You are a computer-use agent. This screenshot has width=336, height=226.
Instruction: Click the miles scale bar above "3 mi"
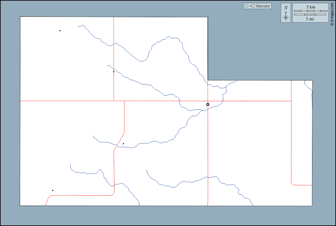click(310, 15)
